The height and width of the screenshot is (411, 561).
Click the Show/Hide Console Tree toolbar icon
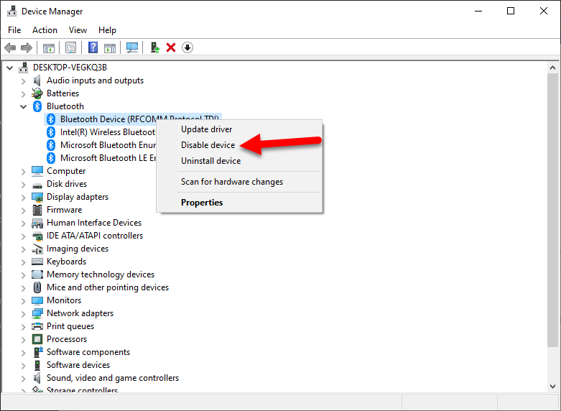pyautogui.click(x=48, y=47)
